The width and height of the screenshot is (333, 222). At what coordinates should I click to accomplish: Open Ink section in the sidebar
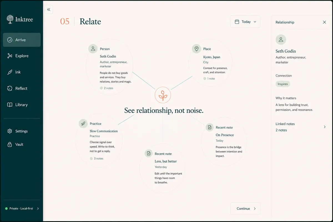pyautogui.click(x=22, y=72)
